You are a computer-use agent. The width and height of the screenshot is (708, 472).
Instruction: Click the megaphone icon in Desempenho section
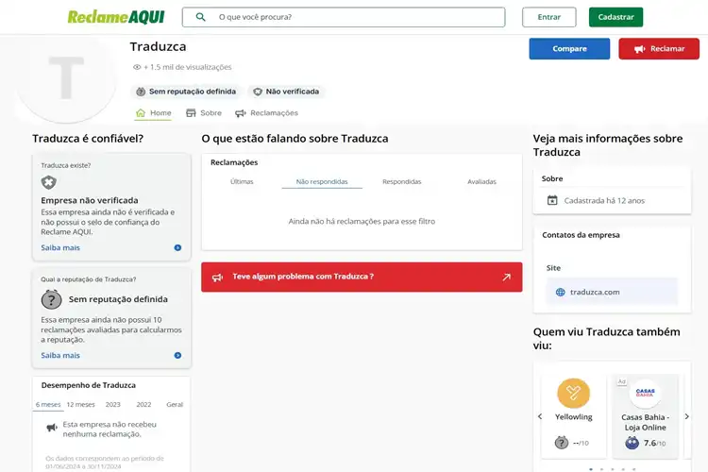(52, 428)
